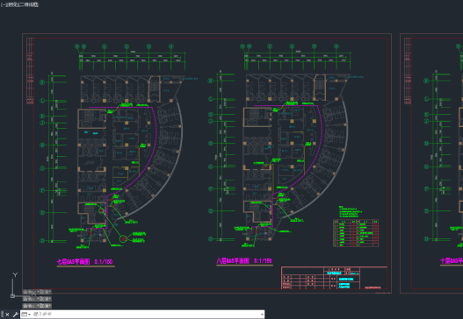
Task: Open command line customize wrench menu
Action: click(x=15, y=315)
